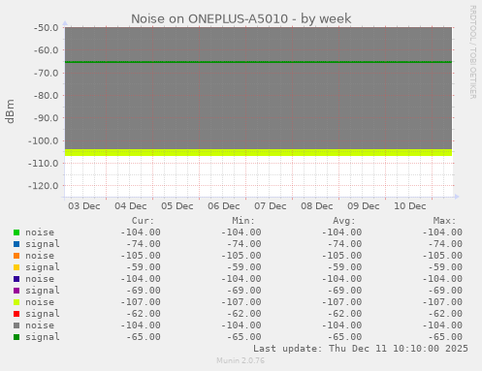Click the Avg value '-59.00' for yellow signal
Screen dimensions: 482x371
tap(344, 267)
